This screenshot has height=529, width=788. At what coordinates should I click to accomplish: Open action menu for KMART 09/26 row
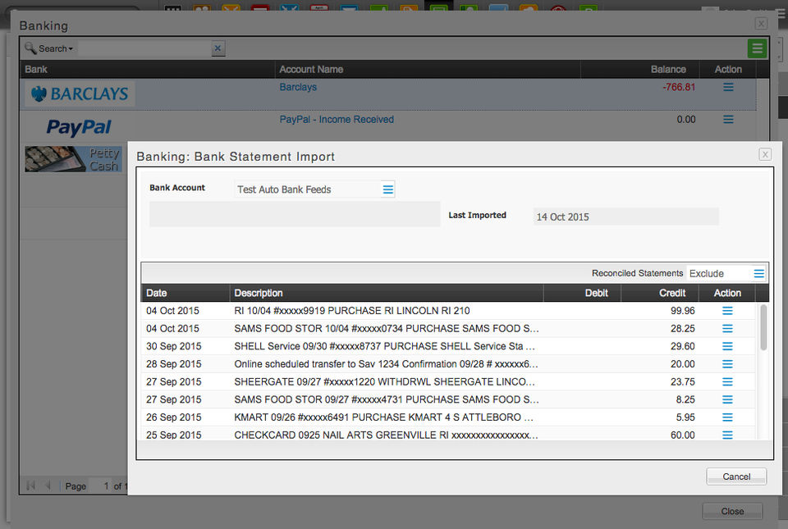(x=727, y=417)
